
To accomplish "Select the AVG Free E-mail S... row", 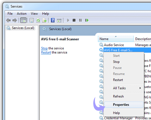I will (x=125, y=50).
